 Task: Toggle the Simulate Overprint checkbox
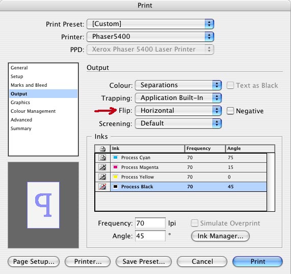point(195,223)
